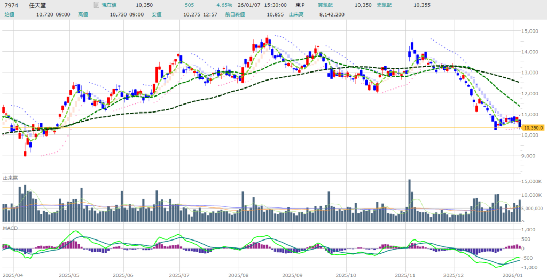Screen dimensions: 547x280
Task: Click the document icon beside 任天堂
Action: click(x=96, y=5)
